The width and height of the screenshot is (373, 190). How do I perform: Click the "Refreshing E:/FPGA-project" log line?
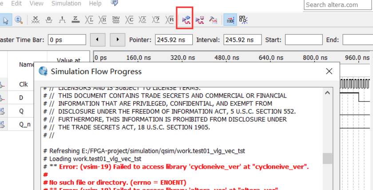pos(144,151)
